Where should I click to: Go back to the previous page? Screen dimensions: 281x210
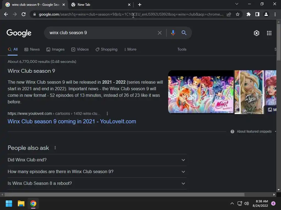click(6, 14)
